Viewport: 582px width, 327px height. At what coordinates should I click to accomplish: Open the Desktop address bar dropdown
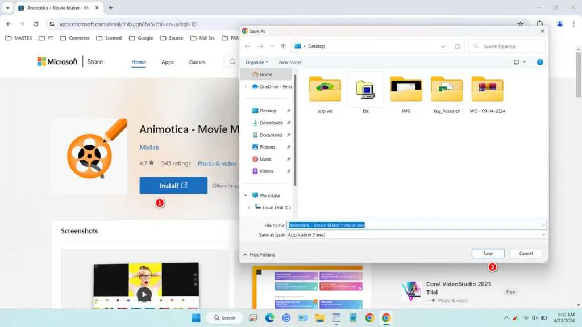(x=443, y=46)
